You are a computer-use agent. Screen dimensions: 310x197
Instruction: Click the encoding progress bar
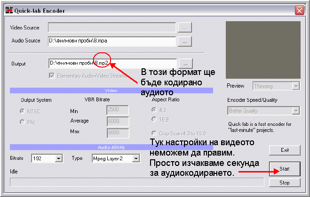pos(137,182)
